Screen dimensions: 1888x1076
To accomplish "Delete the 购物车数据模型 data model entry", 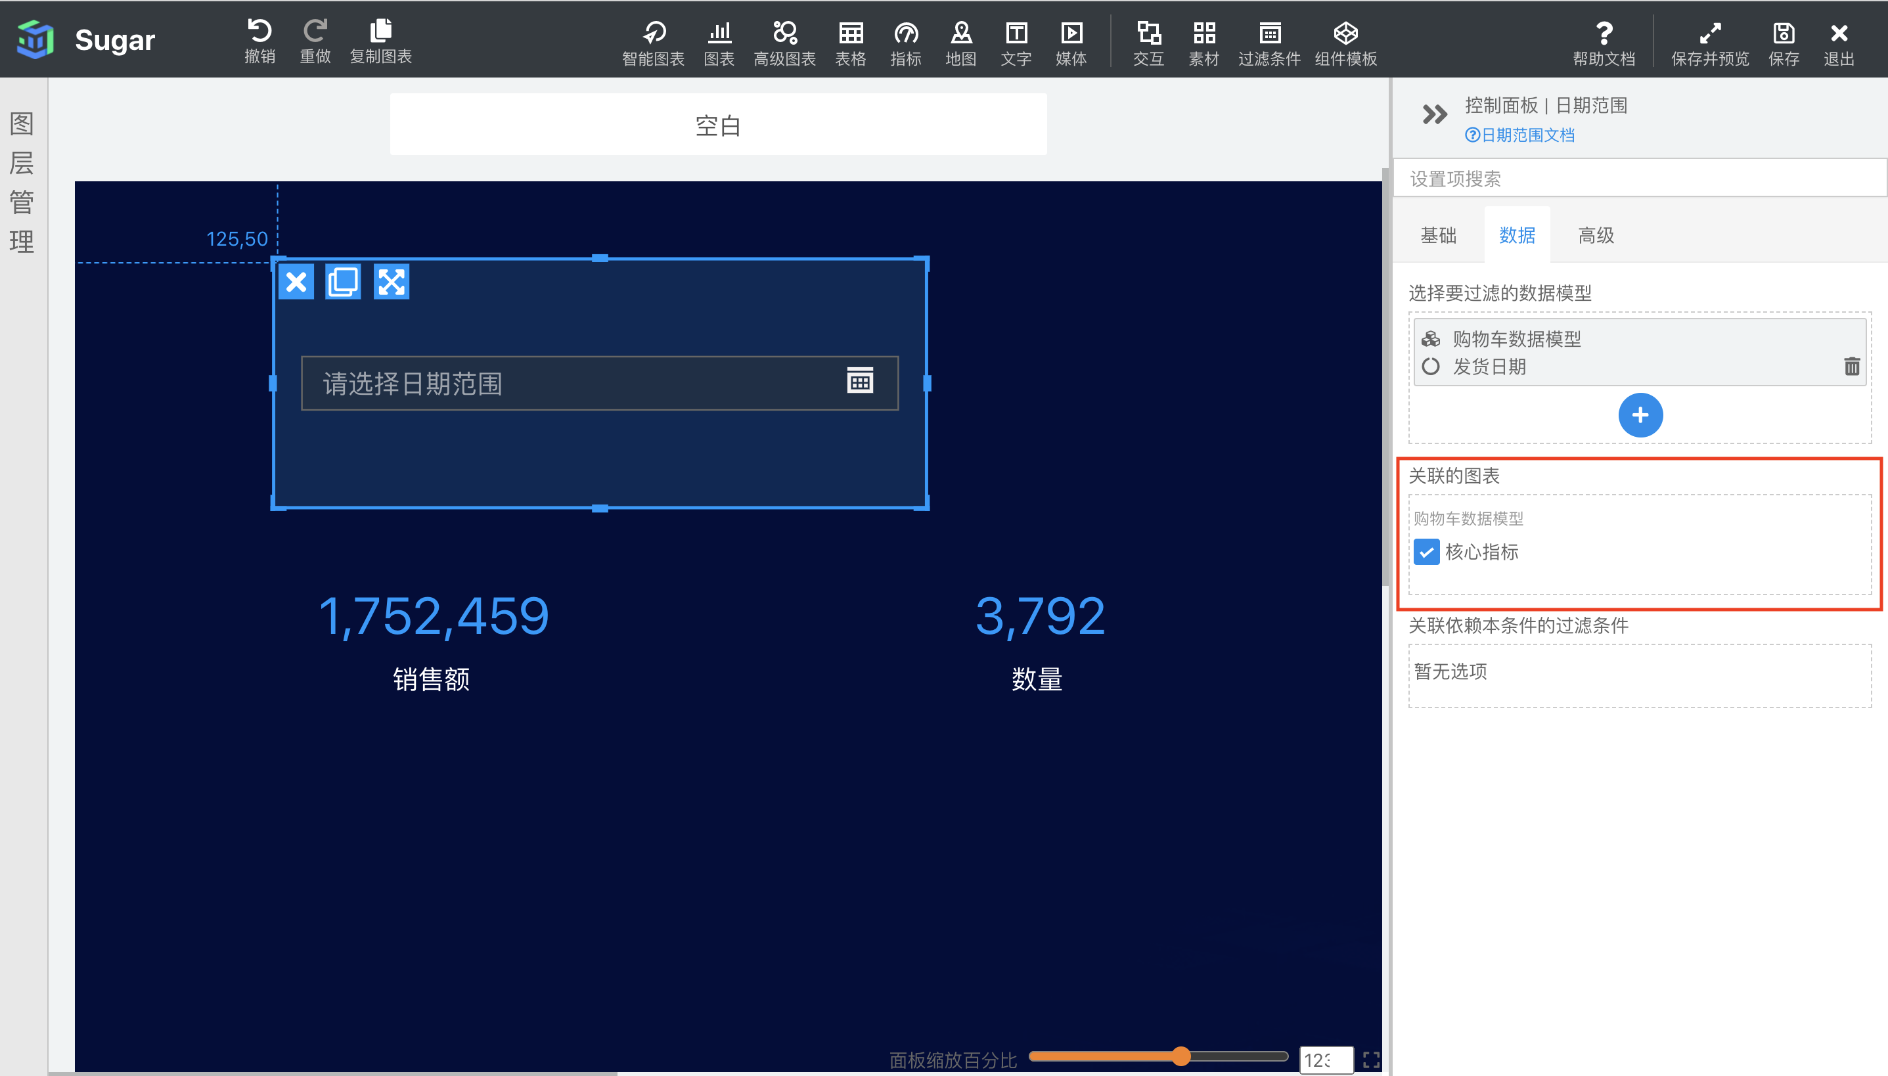I will pos(1852,366).
